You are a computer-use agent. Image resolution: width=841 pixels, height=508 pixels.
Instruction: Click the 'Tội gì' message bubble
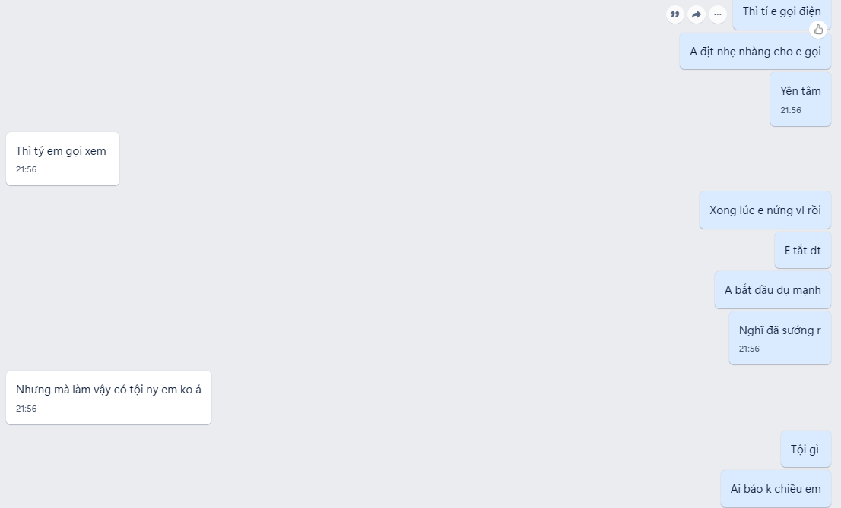[x=805, y=449]
